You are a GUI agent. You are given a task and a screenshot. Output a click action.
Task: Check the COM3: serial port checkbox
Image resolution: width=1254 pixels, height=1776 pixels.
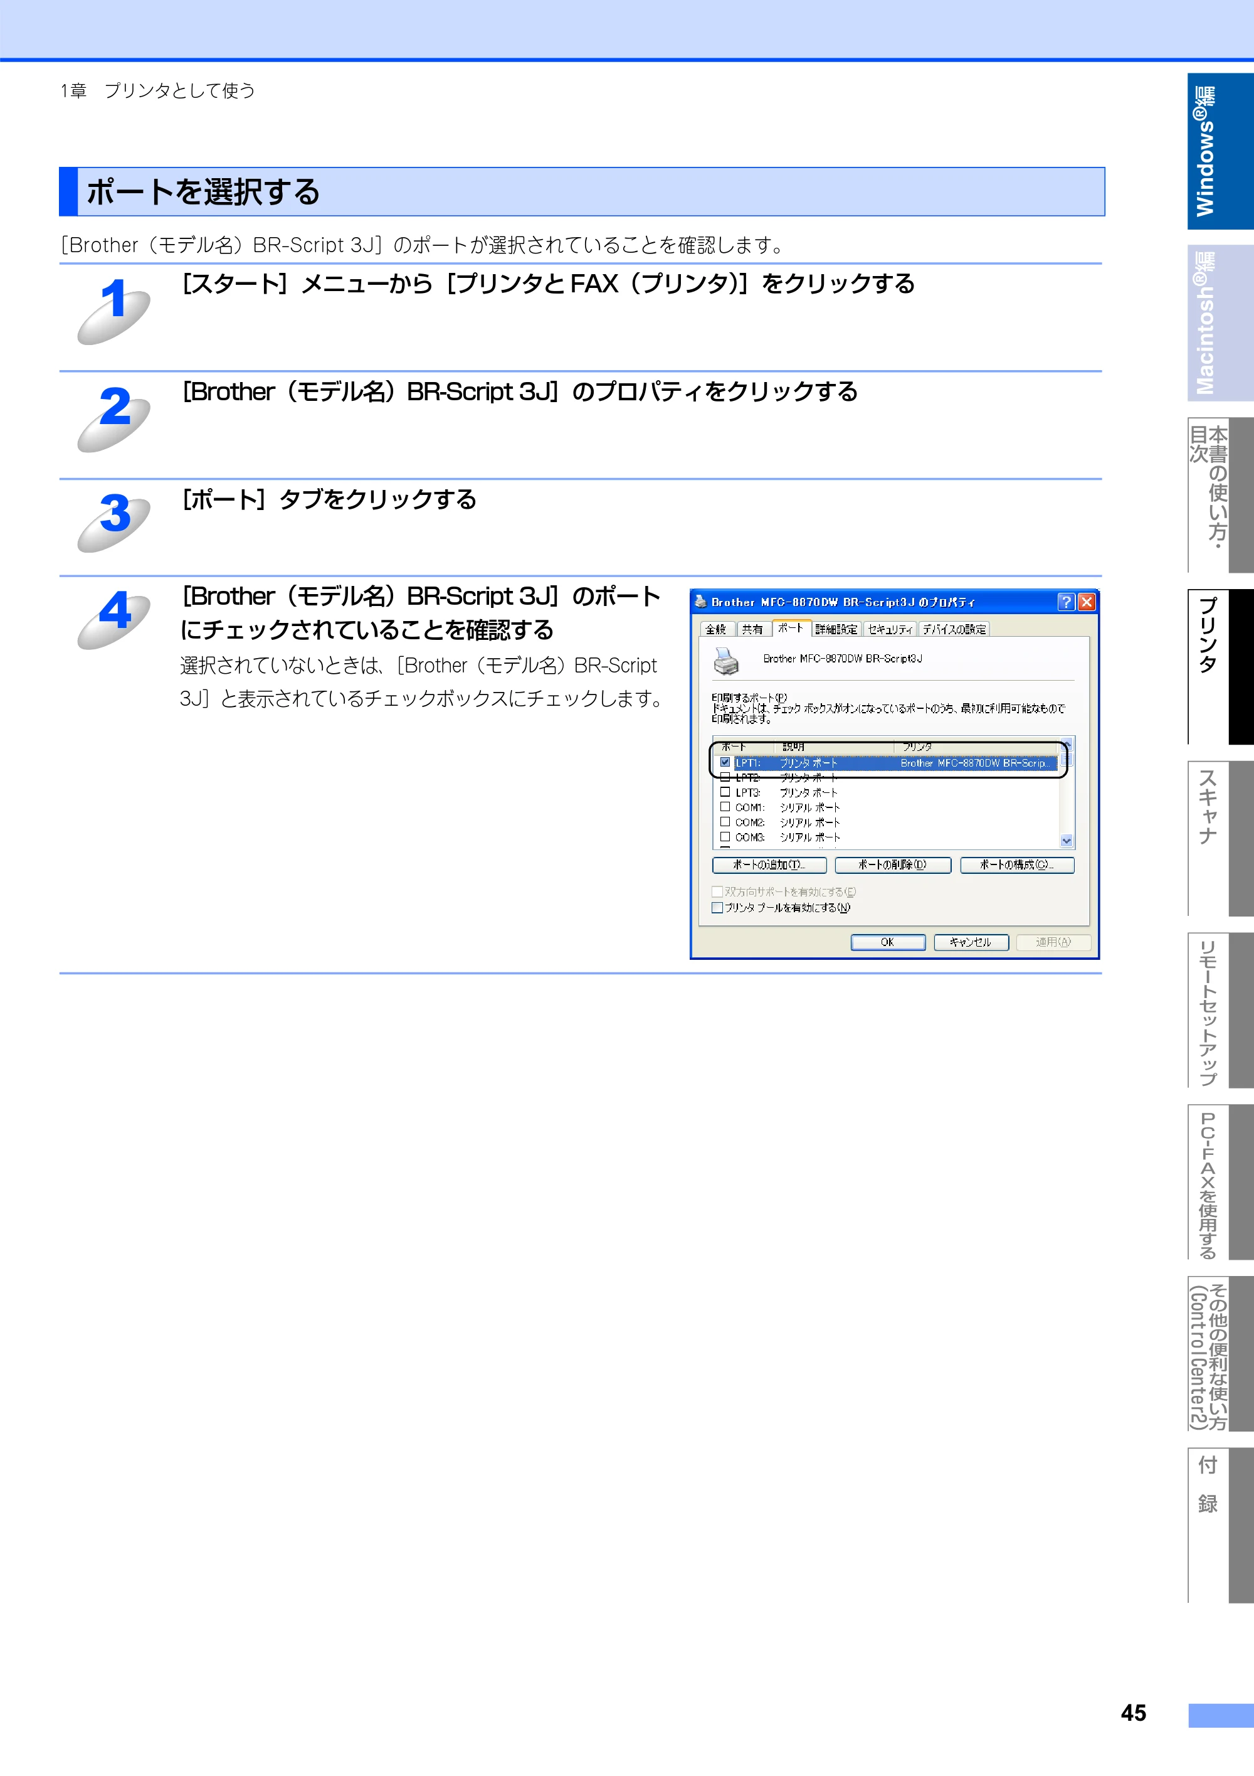point(725,837)
